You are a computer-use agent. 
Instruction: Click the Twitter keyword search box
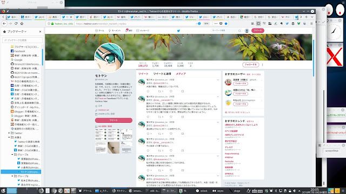(x=226, y=31)
